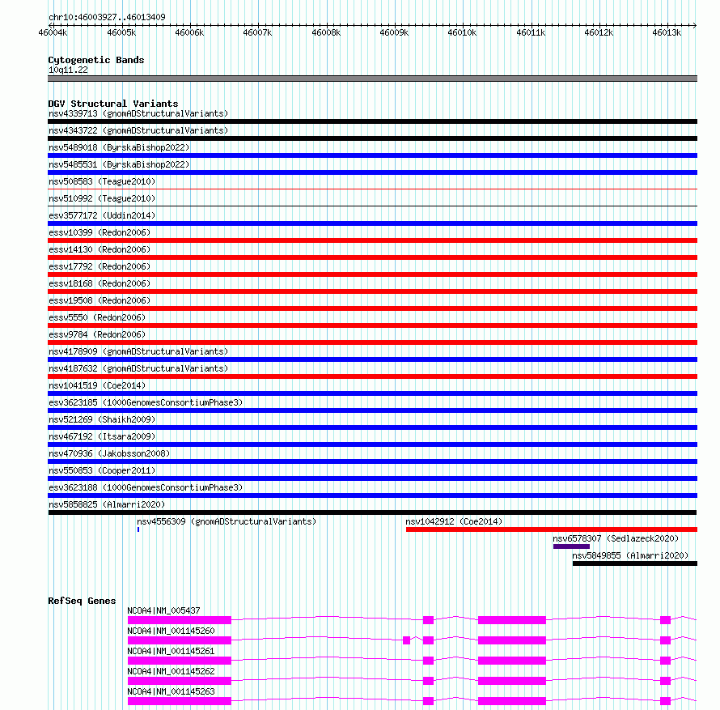
Task: Open nsv1042912 (Coe2014) label
Action: [x=454, y=521]
